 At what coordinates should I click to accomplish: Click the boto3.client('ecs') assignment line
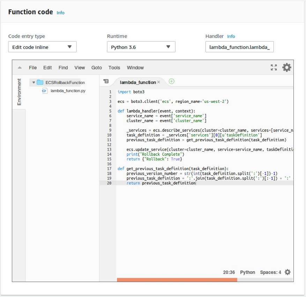(173, 101)
